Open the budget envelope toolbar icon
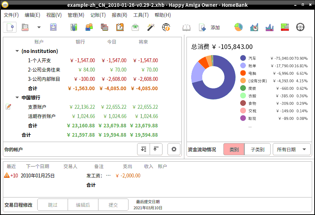Screen dimensions: 315x215 135,27
